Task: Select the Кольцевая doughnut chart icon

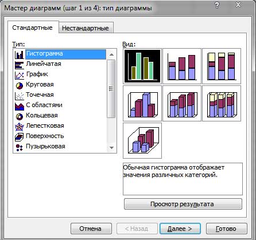Action: click(20, 116)
